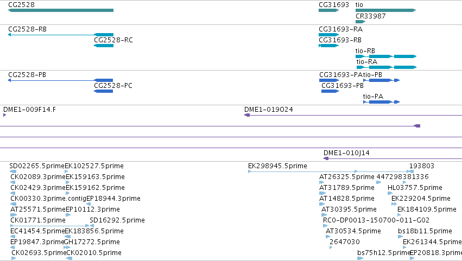Select the CK01771.5prime EST feature line

[x=49, y=226]
